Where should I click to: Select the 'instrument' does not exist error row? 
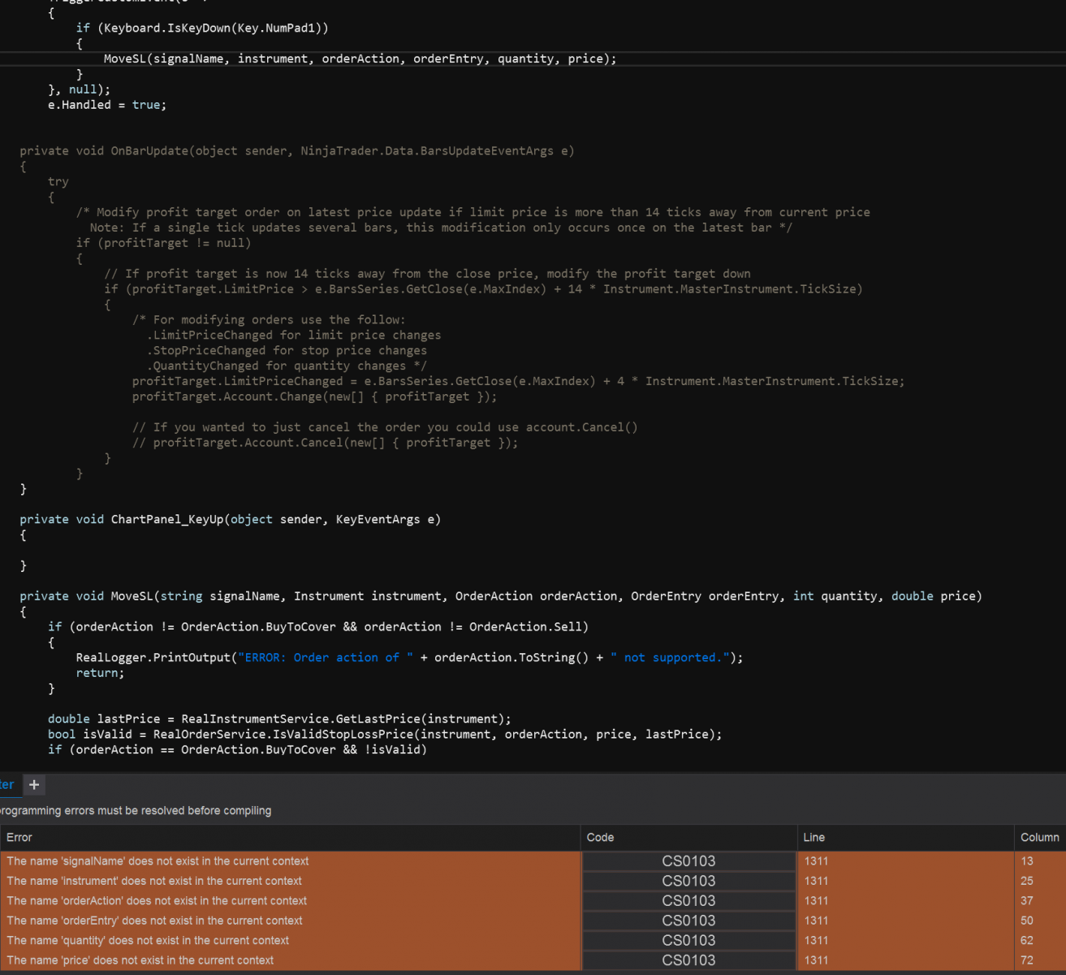click(153, 881)
